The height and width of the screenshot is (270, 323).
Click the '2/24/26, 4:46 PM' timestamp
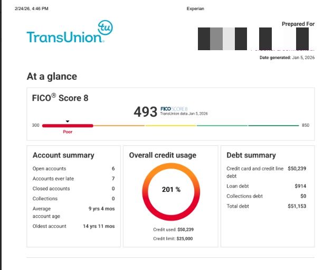point(32,8)
